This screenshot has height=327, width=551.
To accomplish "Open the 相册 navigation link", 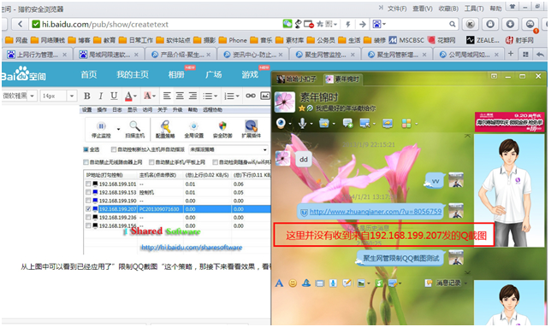I will click(x=176, y=74).
